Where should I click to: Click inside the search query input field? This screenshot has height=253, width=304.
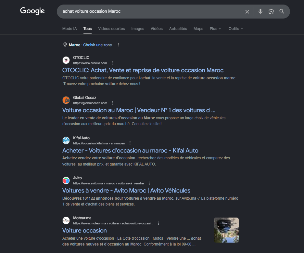point(149,11)
